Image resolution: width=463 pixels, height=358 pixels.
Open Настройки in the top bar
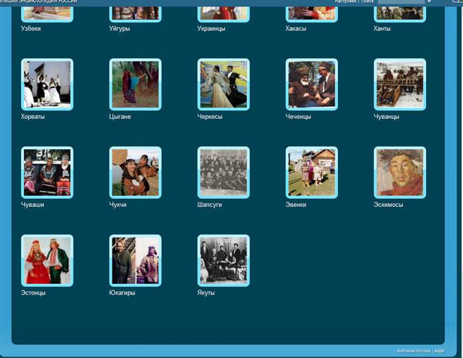coord(345,1)
